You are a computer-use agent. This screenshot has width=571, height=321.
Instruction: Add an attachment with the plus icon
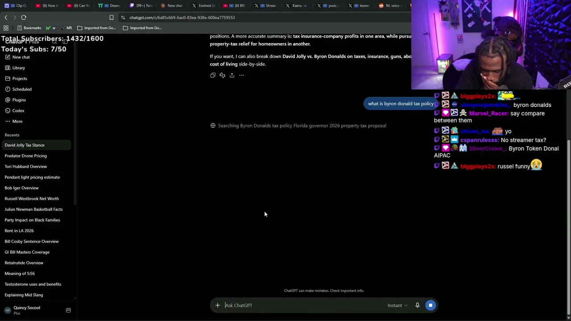(x=217, y=305)
